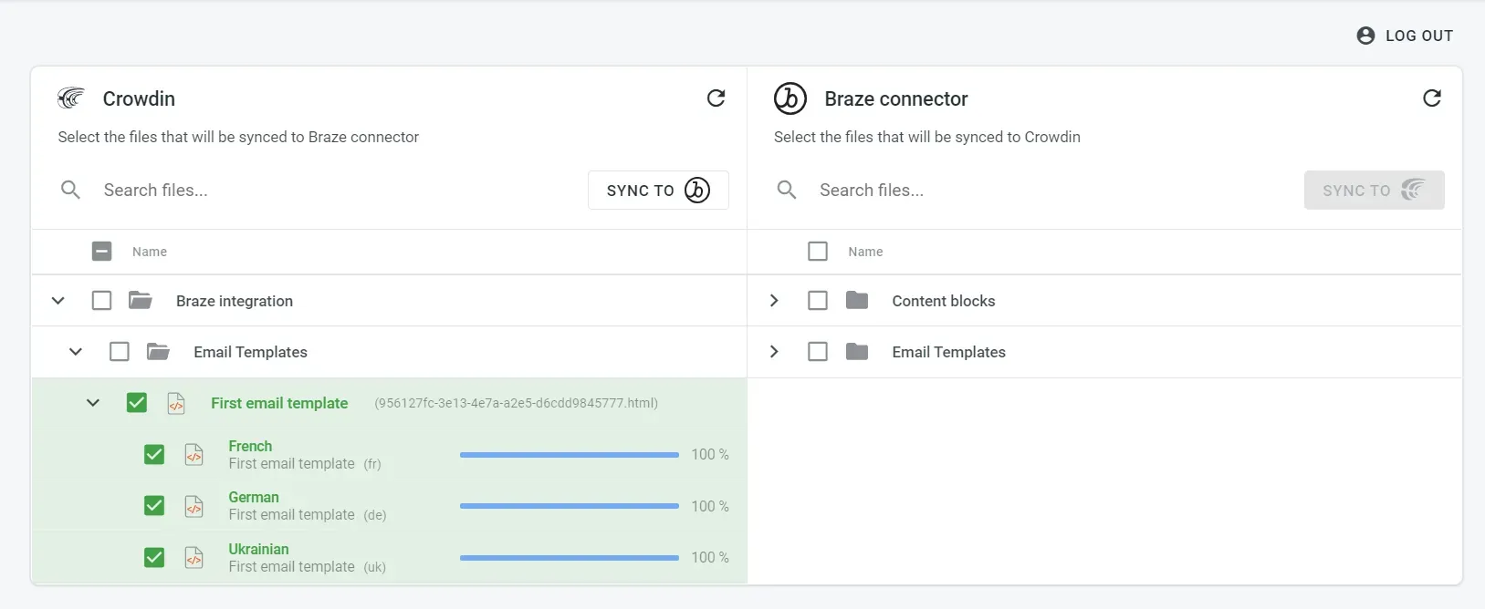Refresh the Braze connector file list

[x=1432, y=98]
